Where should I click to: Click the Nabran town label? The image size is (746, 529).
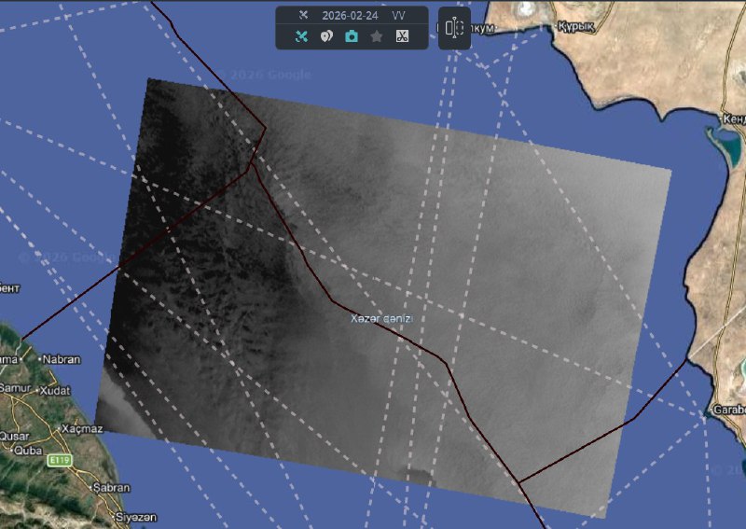click(x=62, y=359)
